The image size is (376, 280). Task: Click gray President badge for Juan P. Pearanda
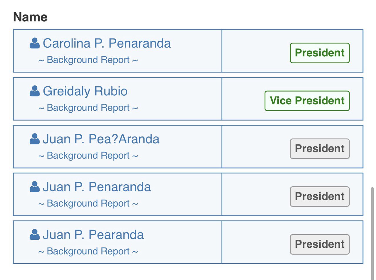pyautogui.click(x=320, y=244)
